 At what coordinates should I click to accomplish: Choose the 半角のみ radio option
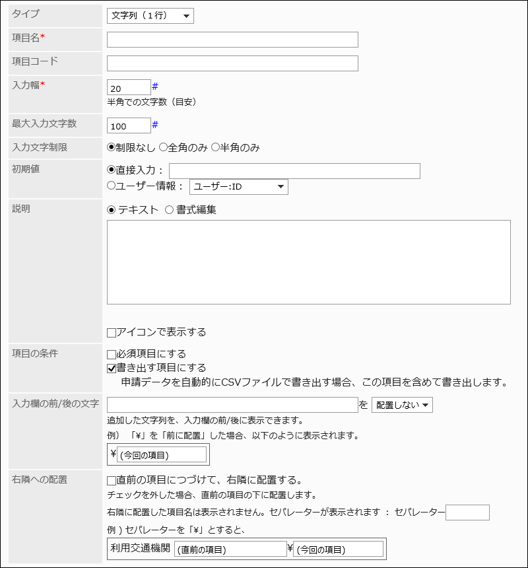coord(214,148)
